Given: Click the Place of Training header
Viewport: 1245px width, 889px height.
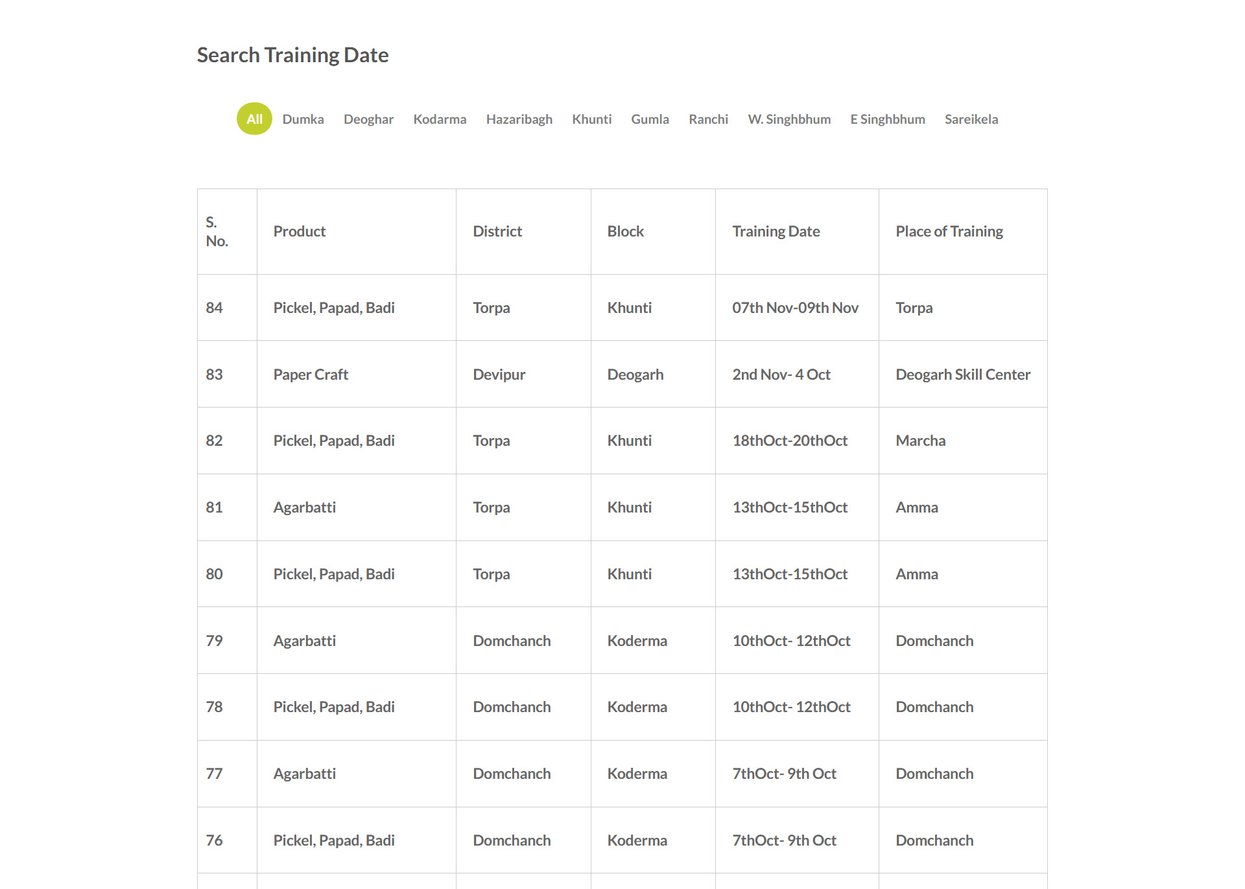Looking at the screenshot, I should point(949,231).
